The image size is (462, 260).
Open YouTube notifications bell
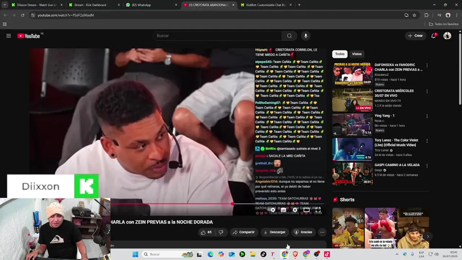433,36
